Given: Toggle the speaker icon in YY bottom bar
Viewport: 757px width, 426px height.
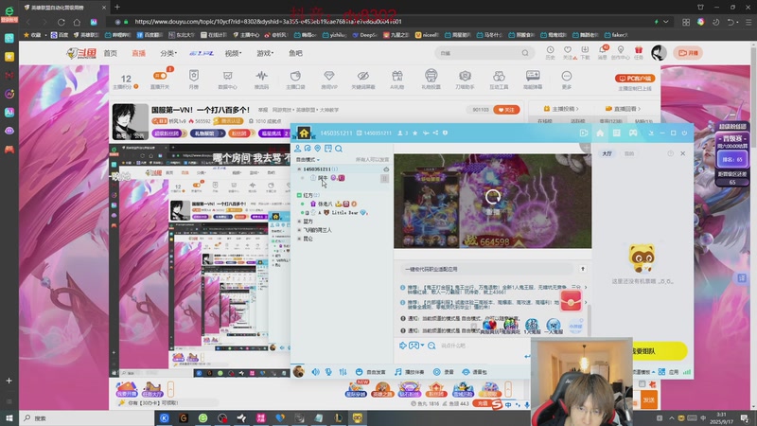Looking at the screenshot, I should (x=315, y=372).
